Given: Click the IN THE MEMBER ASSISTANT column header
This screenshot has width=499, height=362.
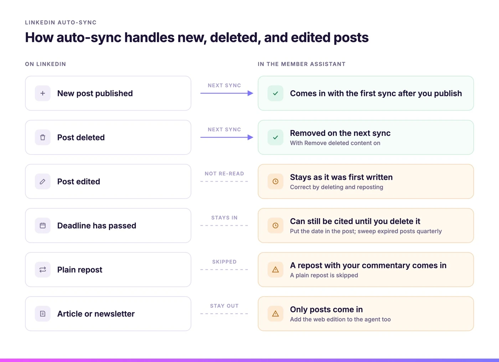Looking at the screenshot, I should coord(302,64).
